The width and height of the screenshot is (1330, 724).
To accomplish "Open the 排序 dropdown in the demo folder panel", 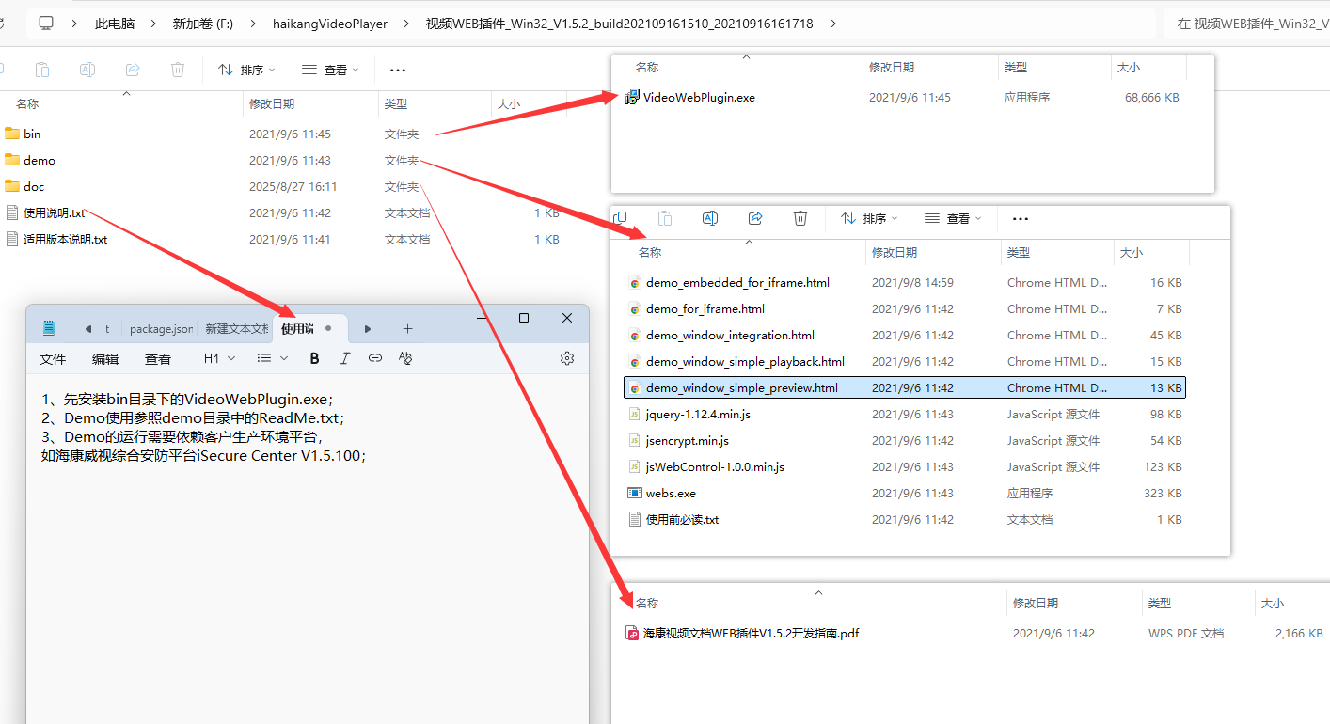I will click(x=869, y=218).
